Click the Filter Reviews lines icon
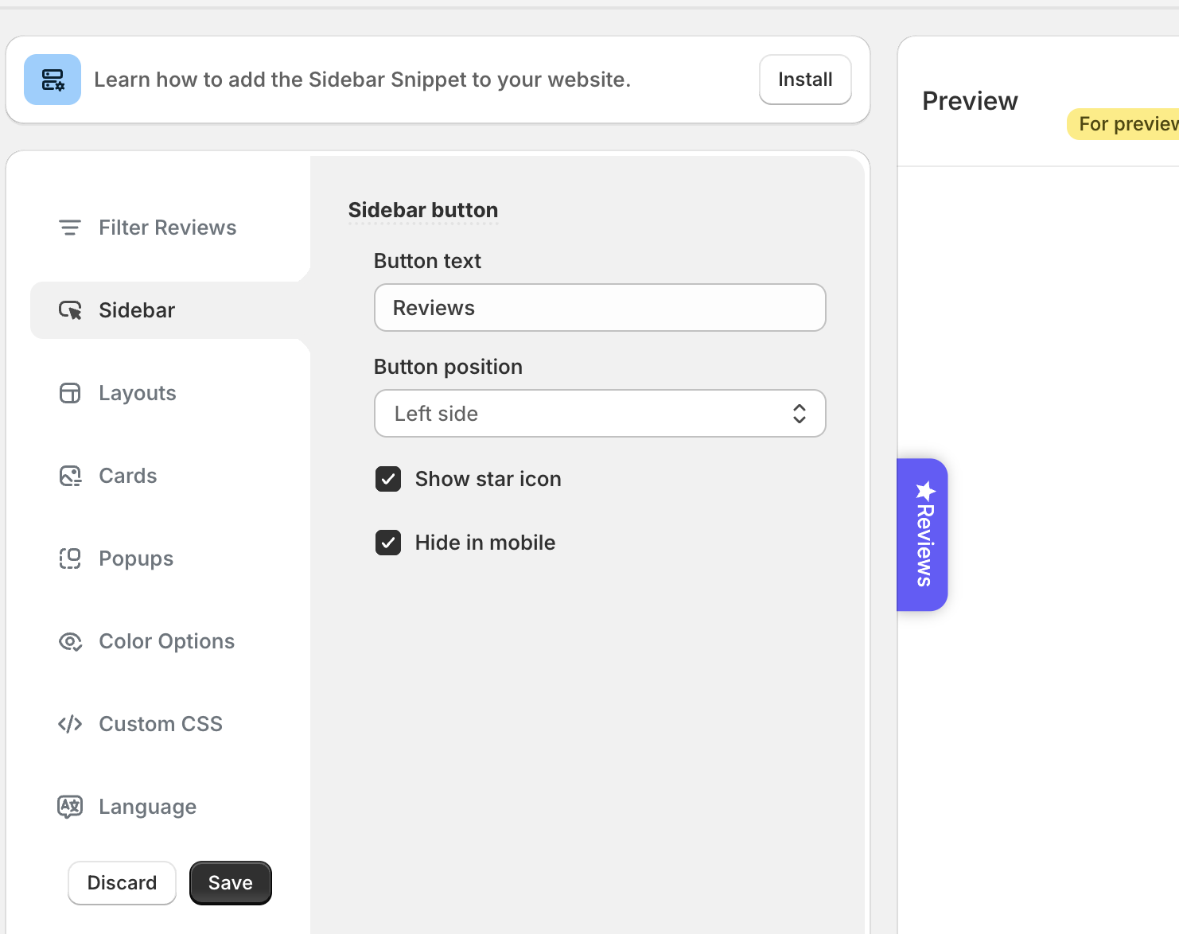Screen dimensions: 1179x934 click(70, 228)
